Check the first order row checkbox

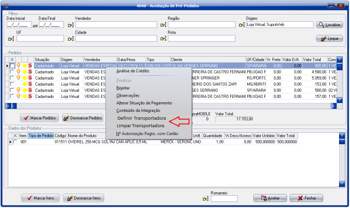12,66
